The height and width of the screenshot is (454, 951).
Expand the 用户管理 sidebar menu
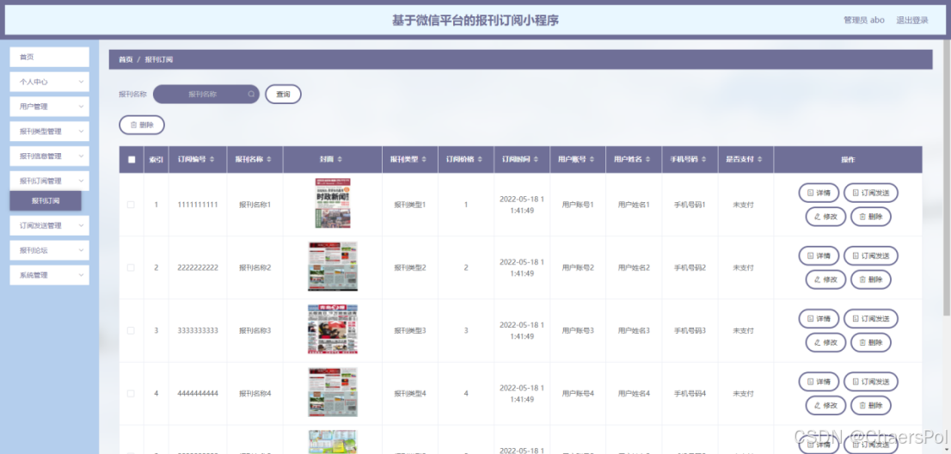click(x=49, y=107)
